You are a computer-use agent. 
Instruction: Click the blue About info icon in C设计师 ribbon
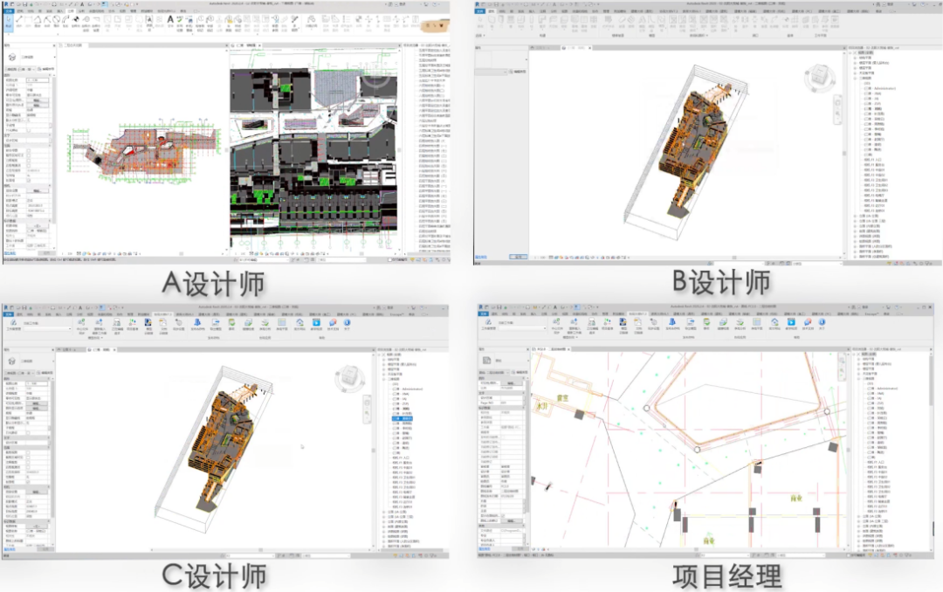(x=347, y=322)
